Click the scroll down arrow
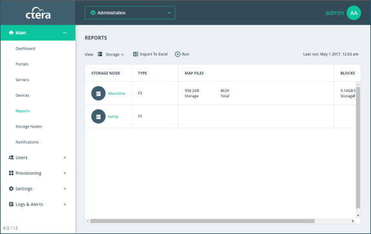 pyautogui.click(x=358, y=215)
